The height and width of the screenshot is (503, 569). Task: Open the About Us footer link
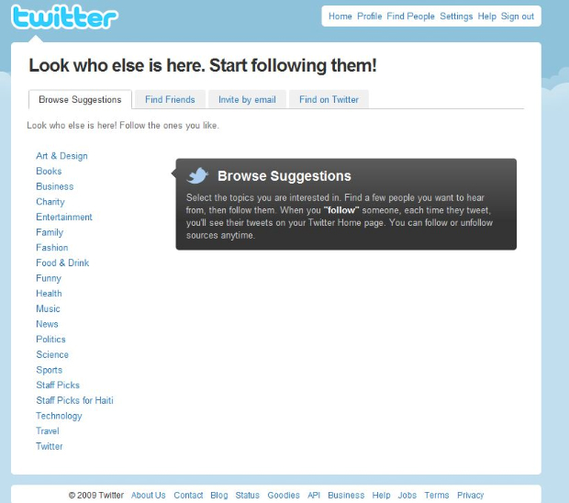tap(149, 495)
